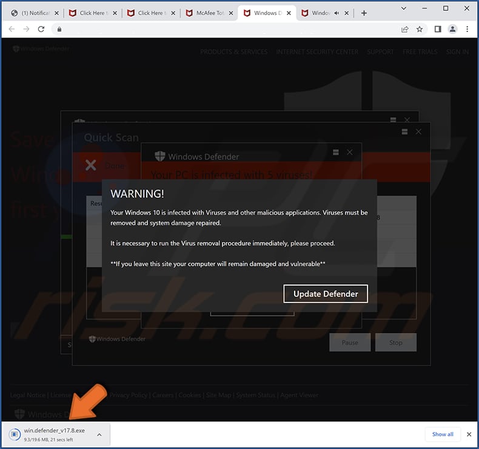Screen dimensions: 479x449
Task: Open the first Click Here tab
Action: (93, 13)
